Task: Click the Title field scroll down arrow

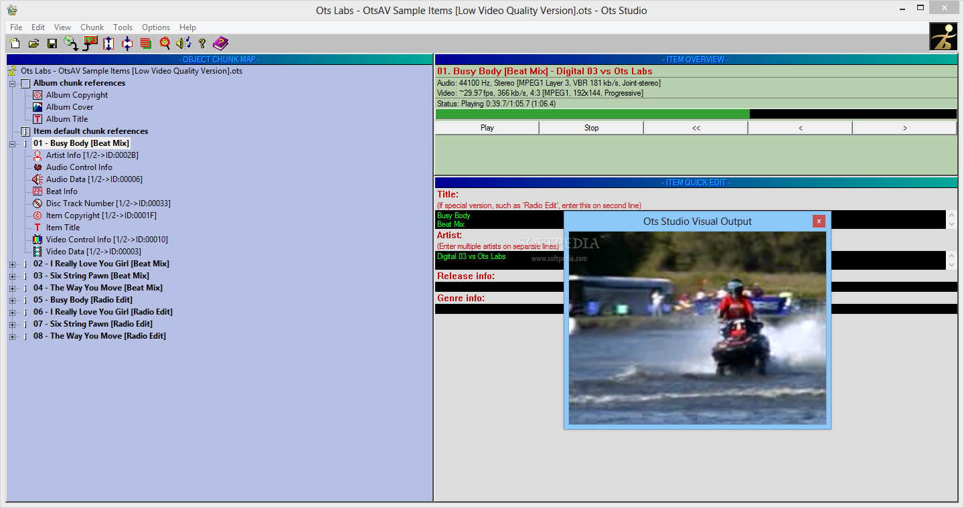Action: coord(952,224)
